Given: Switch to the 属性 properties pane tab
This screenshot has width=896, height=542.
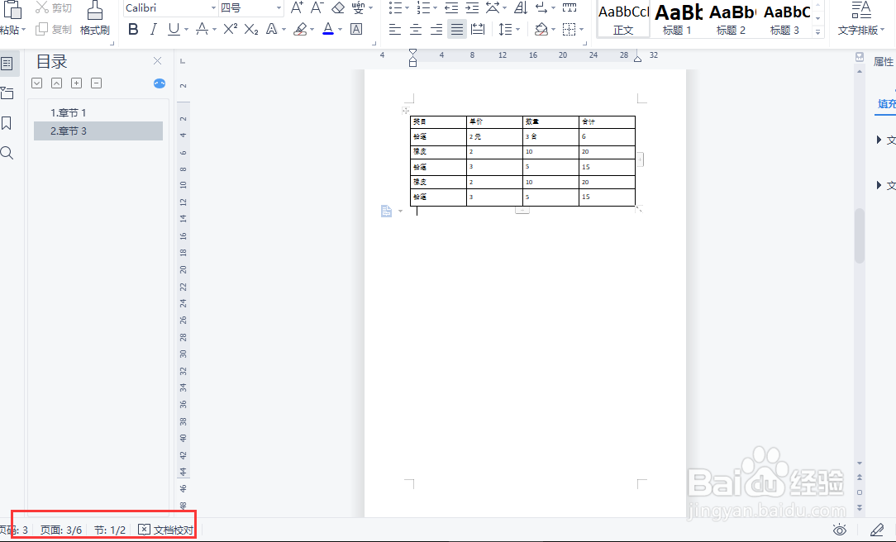Looking at the screenshot, I should tap(884, 62).
